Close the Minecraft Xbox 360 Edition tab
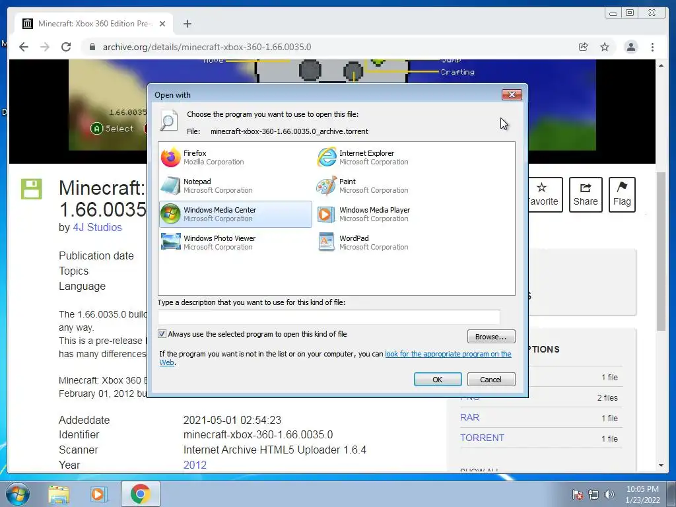Screen dimensions: 676x507 tap(162, 24)
